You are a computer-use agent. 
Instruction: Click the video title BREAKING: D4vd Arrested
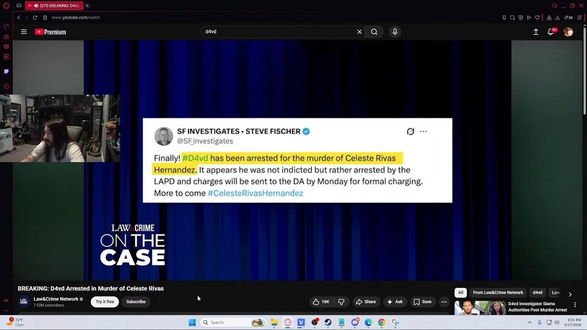[91, 288]
